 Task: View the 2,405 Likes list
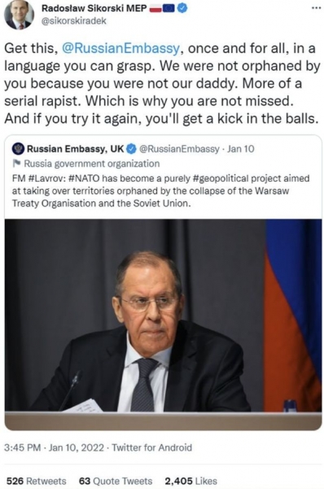click(190, 481)
